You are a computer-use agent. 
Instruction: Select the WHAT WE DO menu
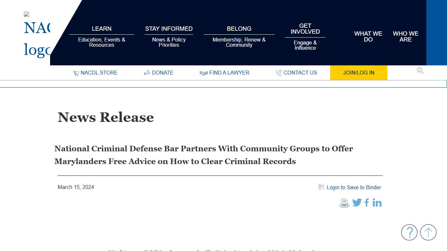[368, 36]
